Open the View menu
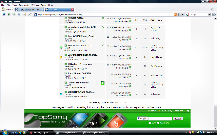This screenshot has width=217, height=135. click(x=14, y=5)
